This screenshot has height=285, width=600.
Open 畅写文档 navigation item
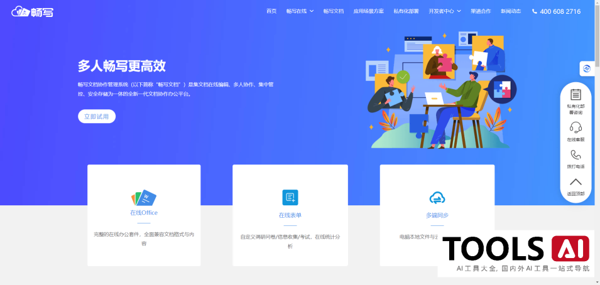coord(334,11)
